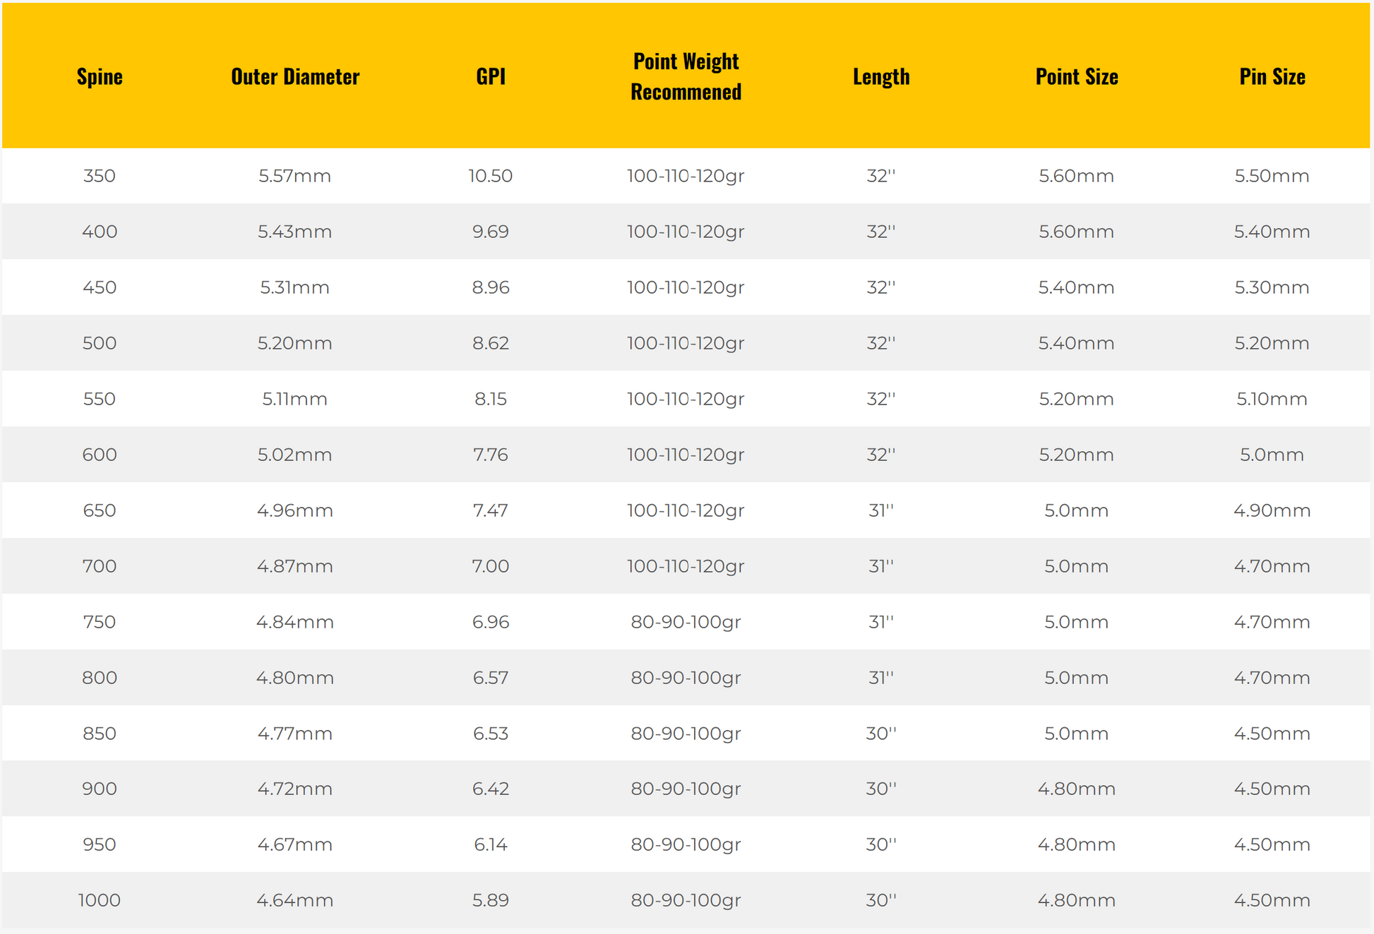
Task: Click the Point Weight Recommened header
Action: (x=686, y=76)
